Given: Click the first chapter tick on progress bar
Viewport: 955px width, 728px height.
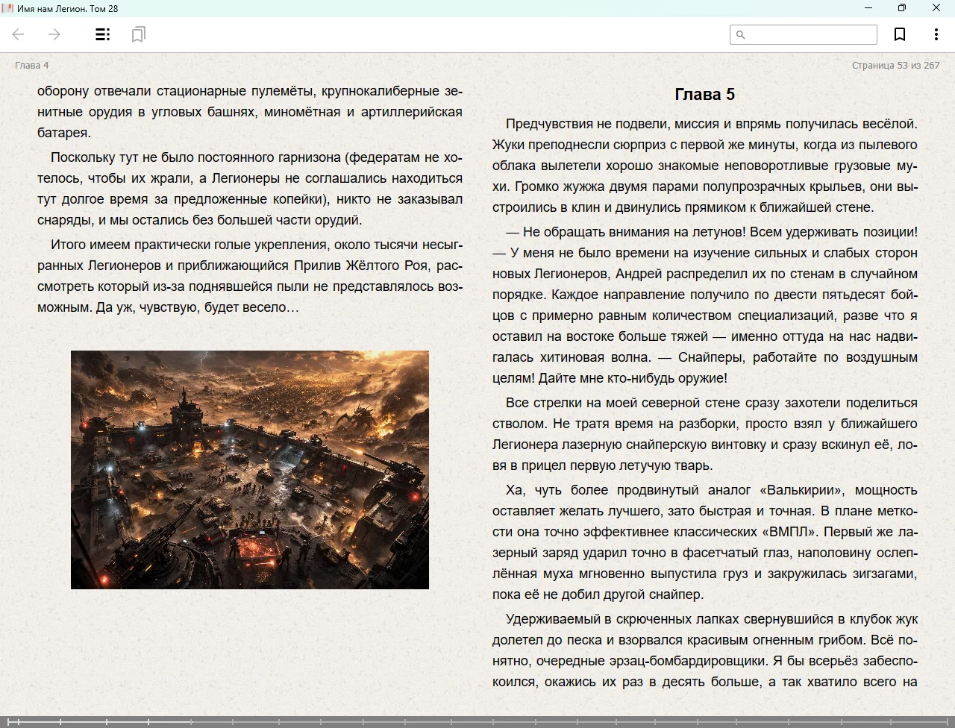Looking at the screenshot, I should [19, 721].
